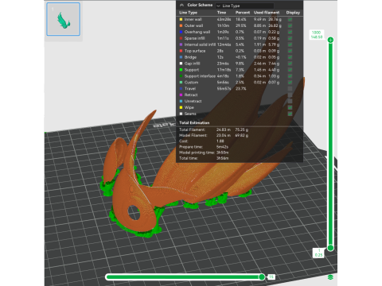
Task: Click the Line Type column header
Action: coord(188,13)
